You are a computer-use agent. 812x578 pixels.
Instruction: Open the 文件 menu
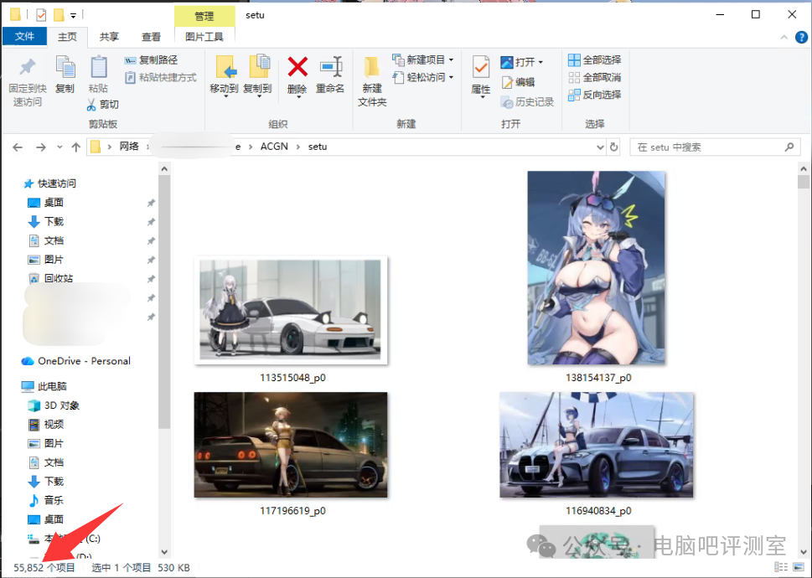pos(24,37)
